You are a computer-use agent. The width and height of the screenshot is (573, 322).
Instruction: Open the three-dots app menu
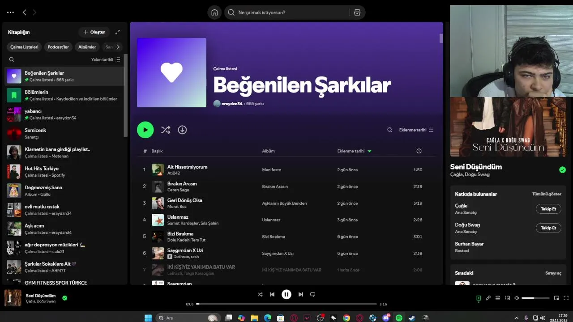click(x=10, y=13)
